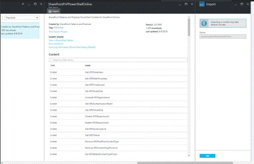Click the PSModule tag link
Image resolution: width=254 pixels, height=164 pixels.
[x=59, y=28]
